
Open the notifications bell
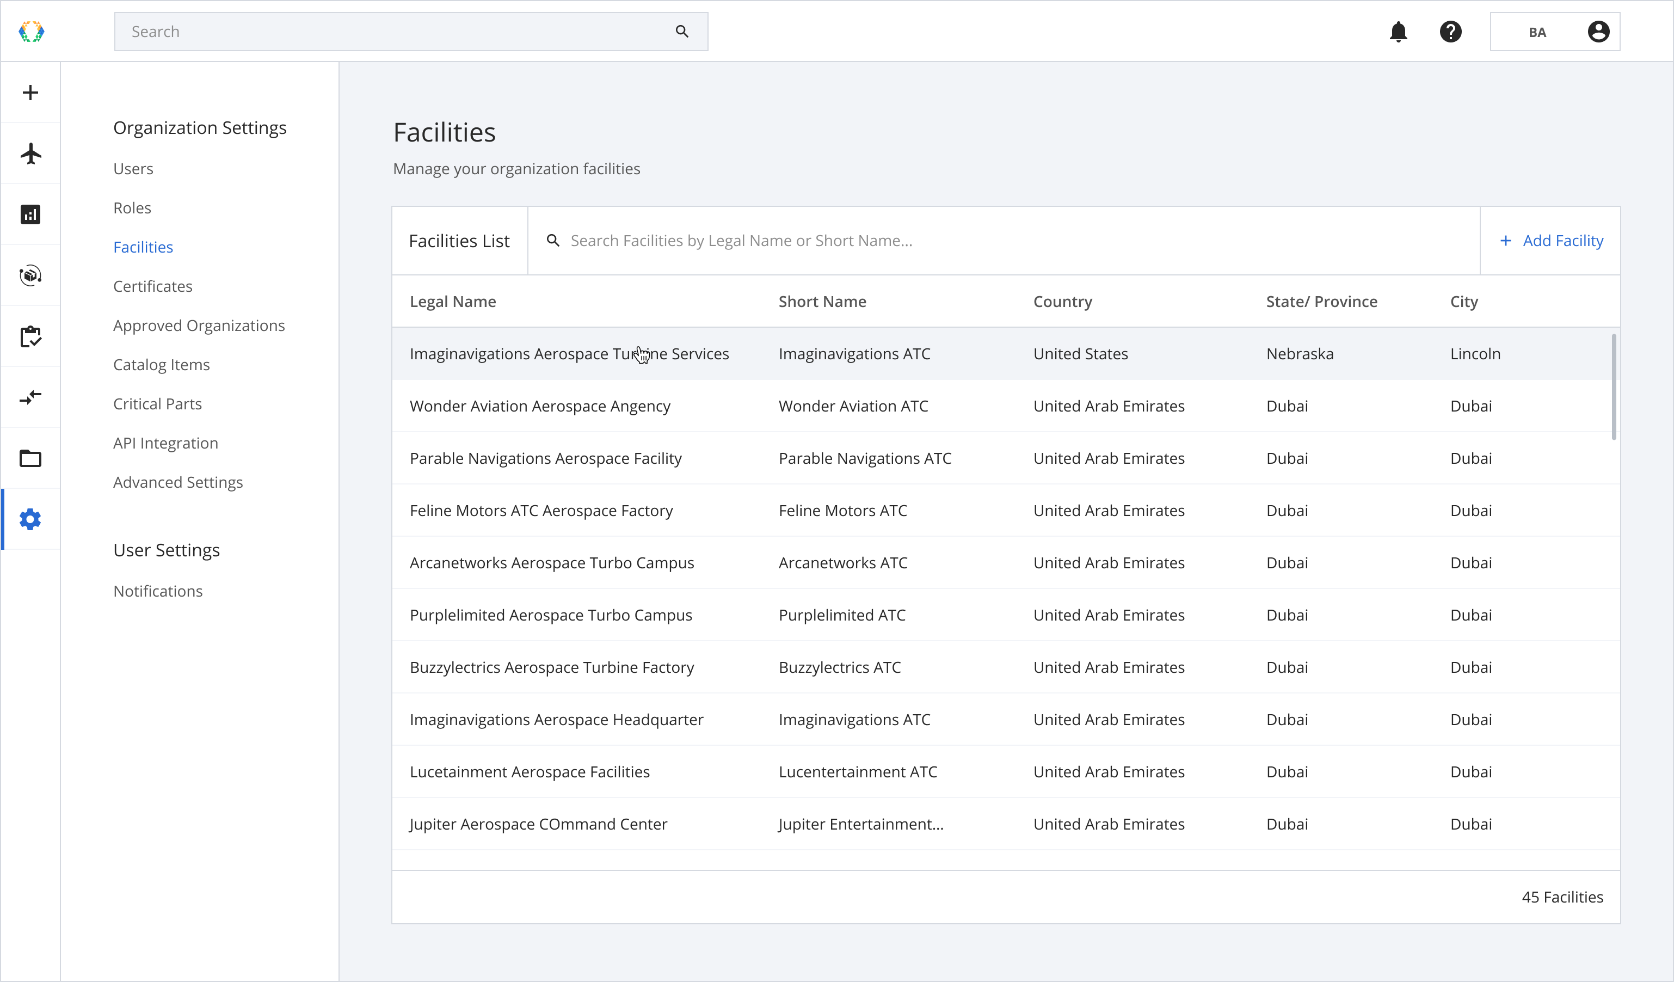point(1398,31)
